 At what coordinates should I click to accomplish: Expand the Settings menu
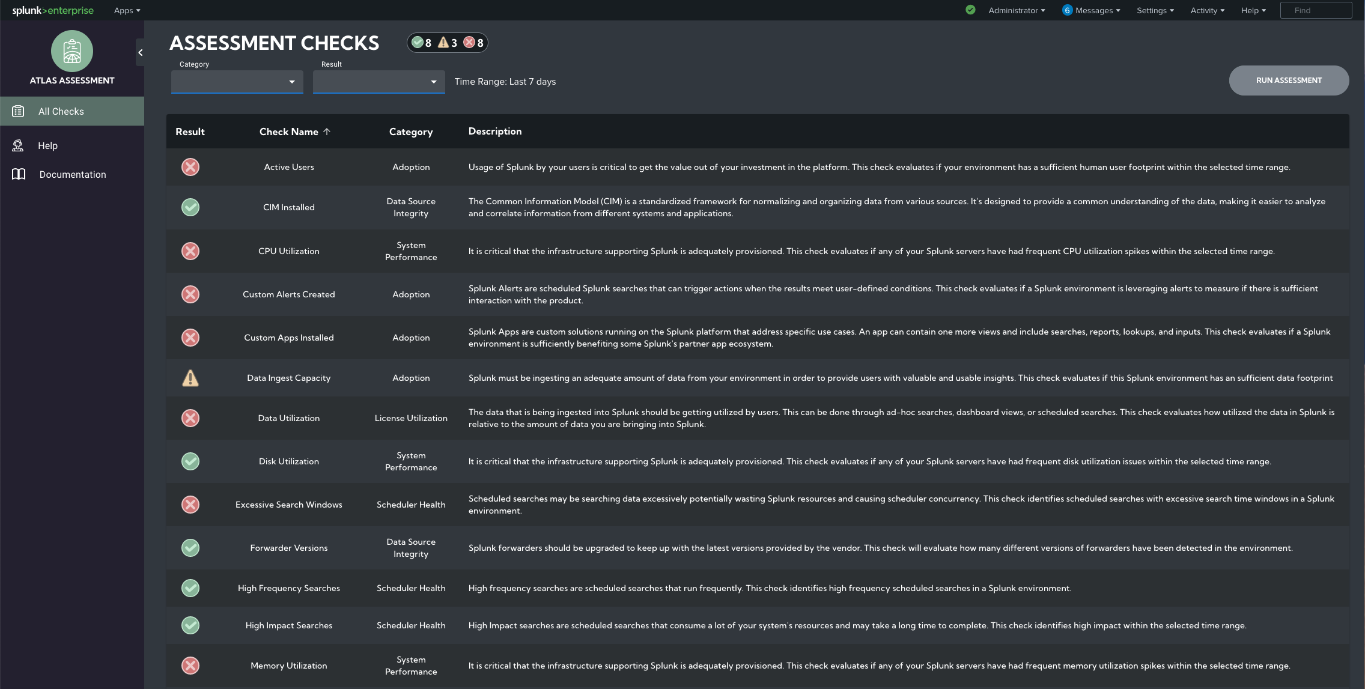click(x=1154, y=10)
